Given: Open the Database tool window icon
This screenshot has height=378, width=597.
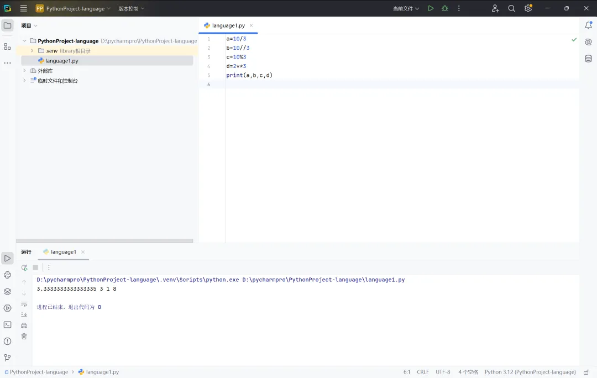Looking at the screenshot, I should click(588, 59).
